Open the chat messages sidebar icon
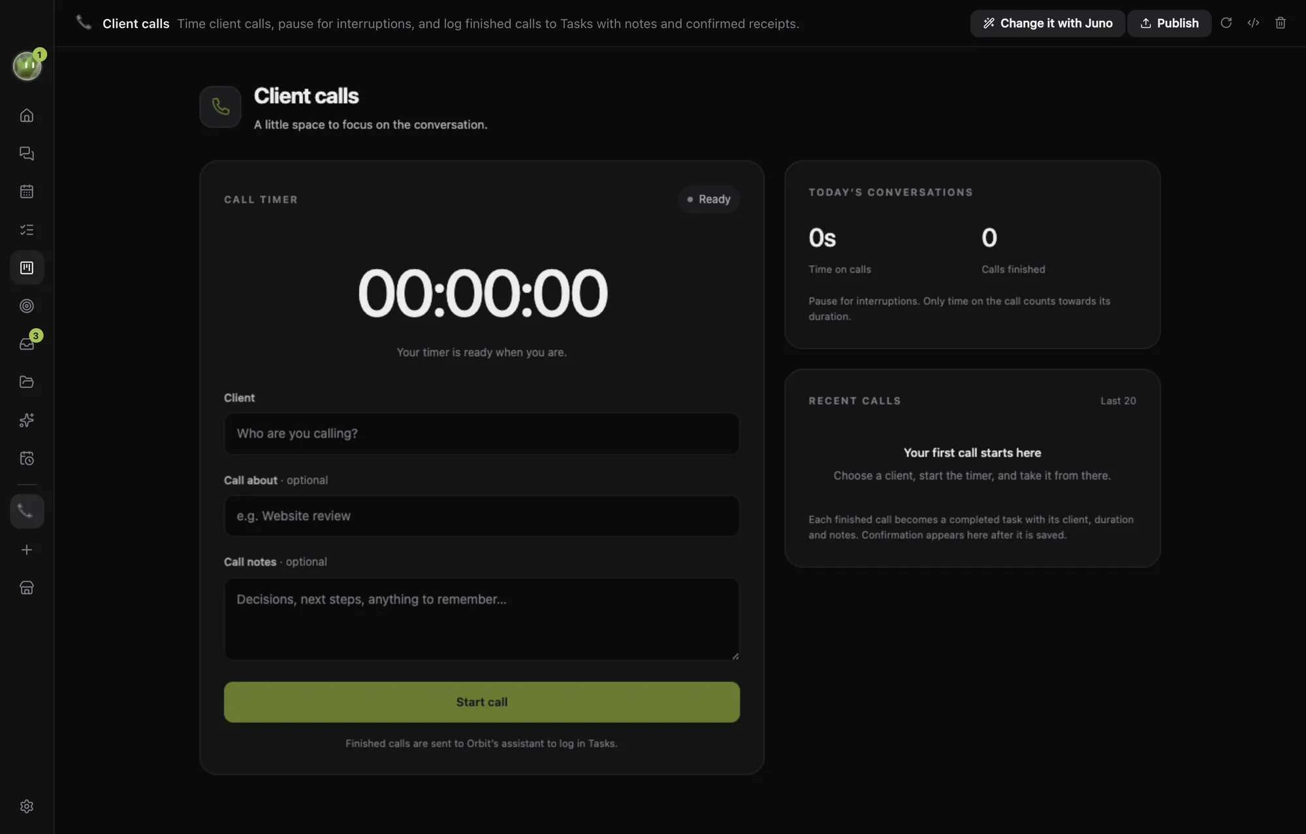The height and width of the screenshot is (834, 1306). [x=27, y=153]
